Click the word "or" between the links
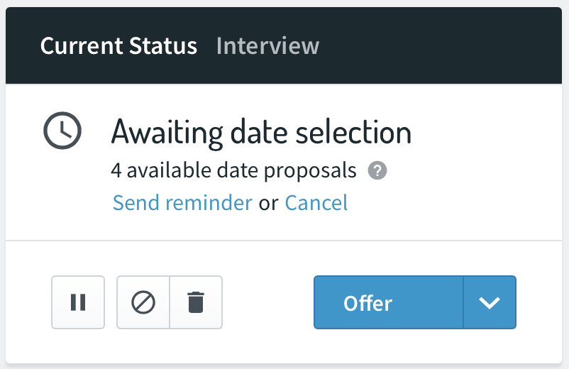This screenshot has width=569, height=369. pyautogui.click(x=268, y=203)
